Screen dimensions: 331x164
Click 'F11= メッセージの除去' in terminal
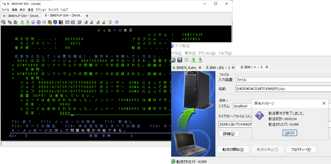[x=68, y=122]
